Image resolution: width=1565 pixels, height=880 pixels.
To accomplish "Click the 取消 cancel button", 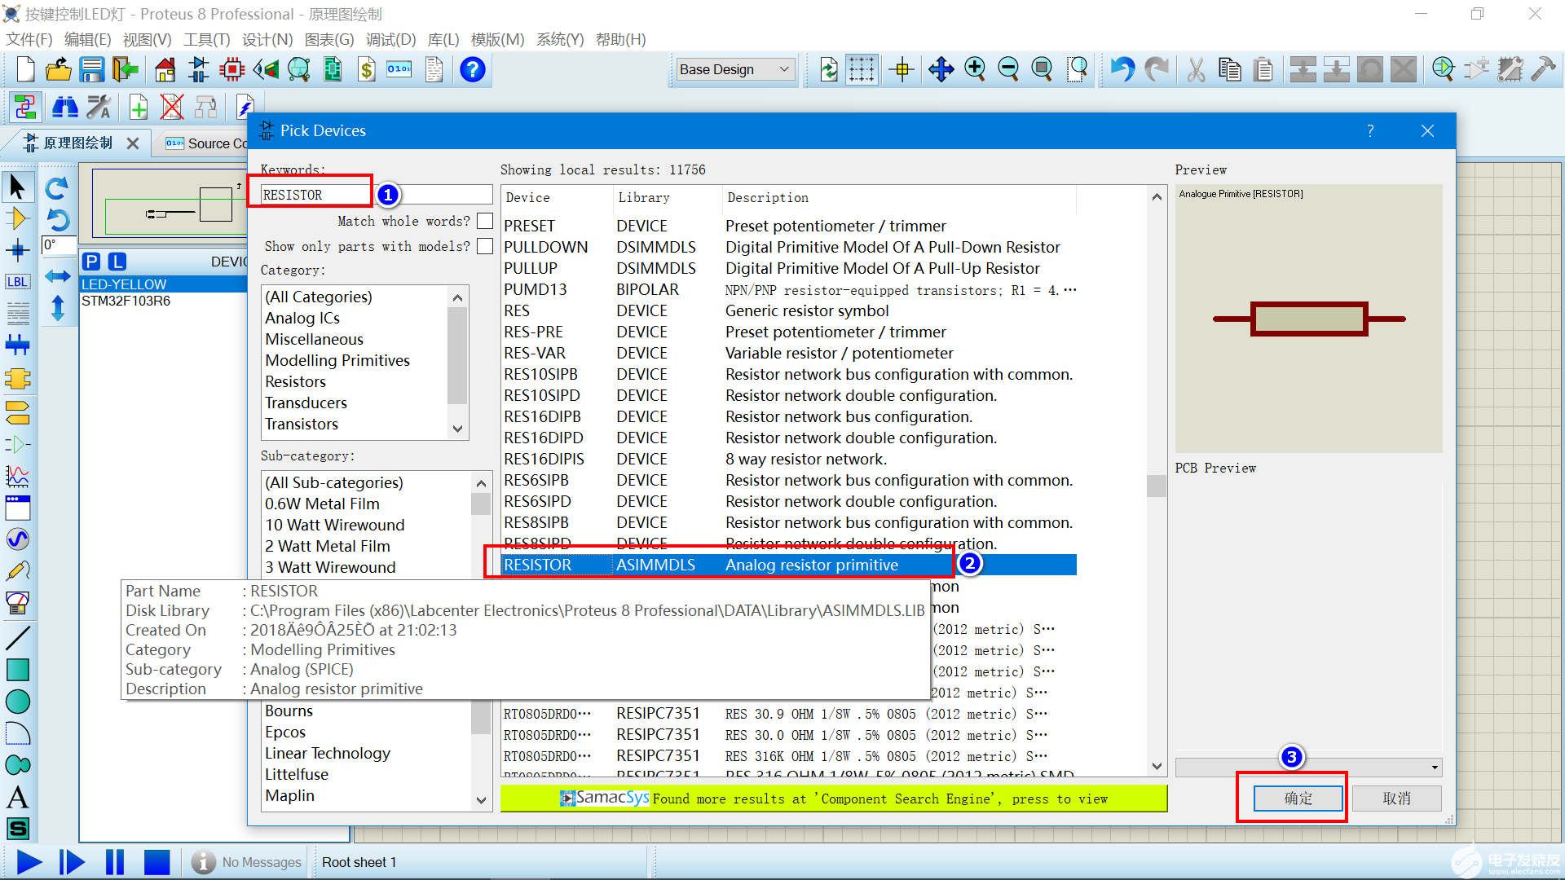I will pos(1396,799).
